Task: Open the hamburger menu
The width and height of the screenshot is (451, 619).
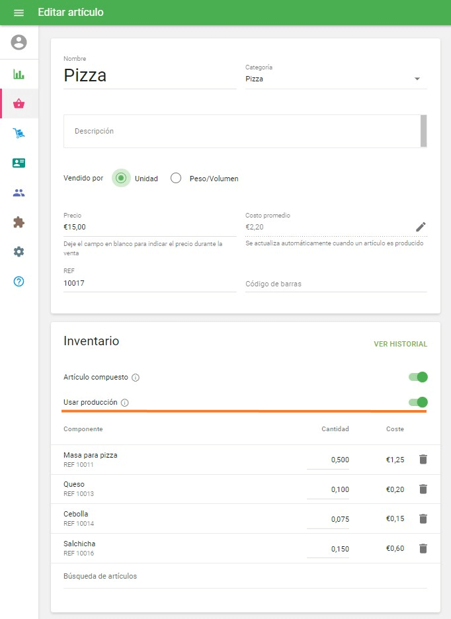Action: point(19,13)
